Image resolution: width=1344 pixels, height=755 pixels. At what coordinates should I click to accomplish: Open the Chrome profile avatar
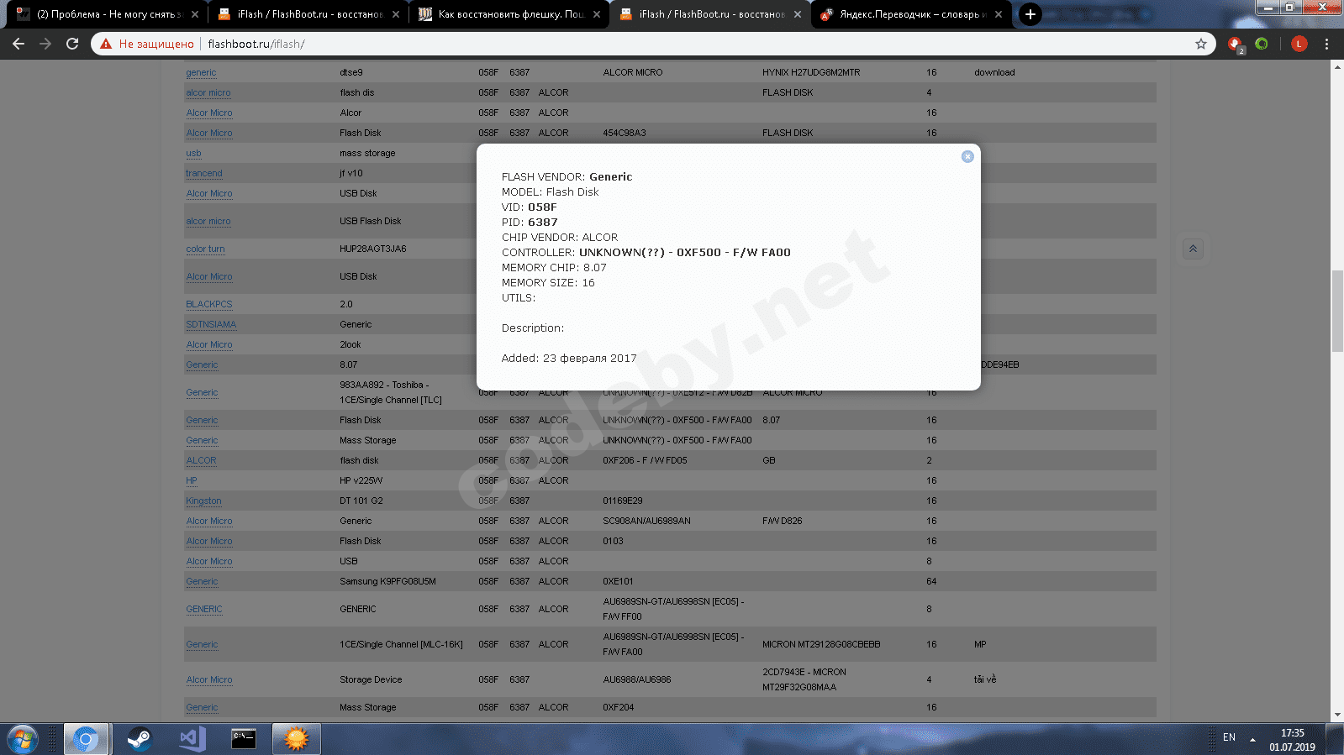1299,44
